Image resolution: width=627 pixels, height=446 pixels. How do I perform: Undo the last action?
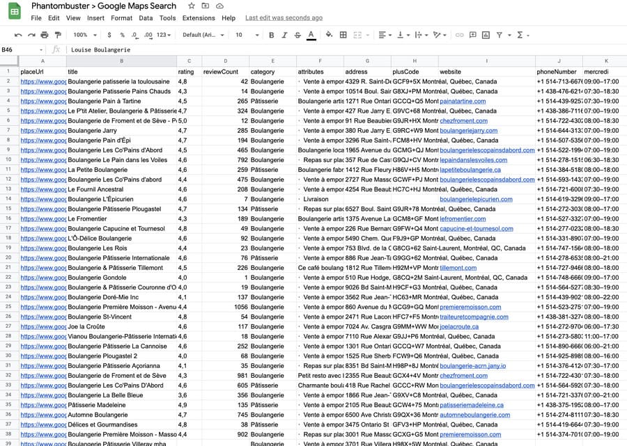18,35
